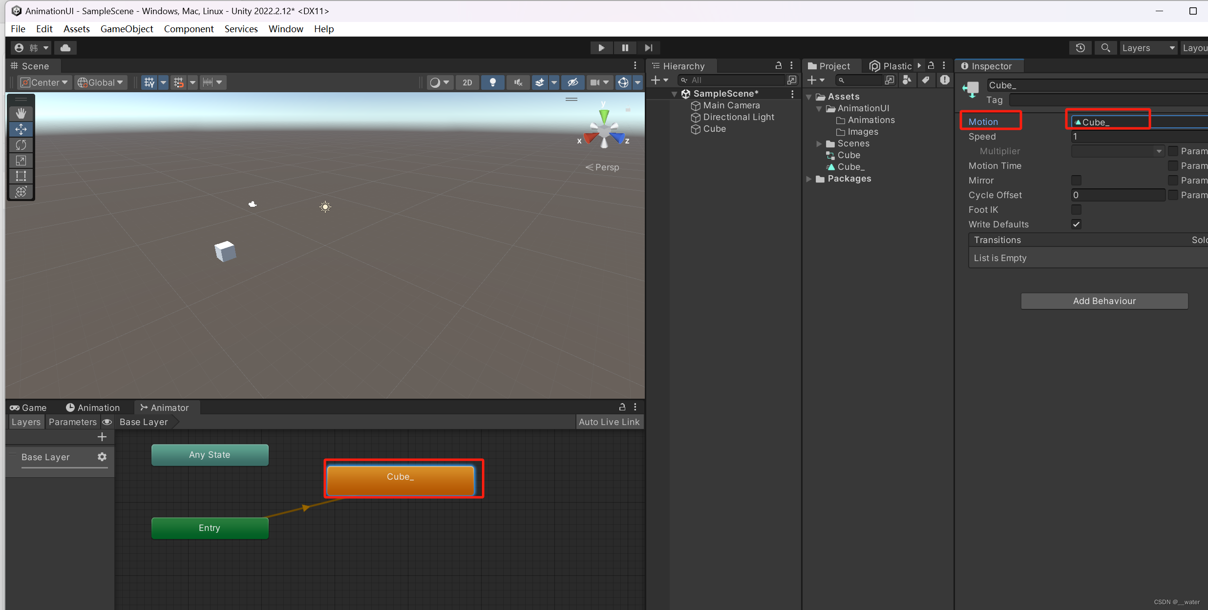Open Base Layer settings gear
This screenshot has width=1208, height=610.
pyautogui.click(x=102, y=457)
